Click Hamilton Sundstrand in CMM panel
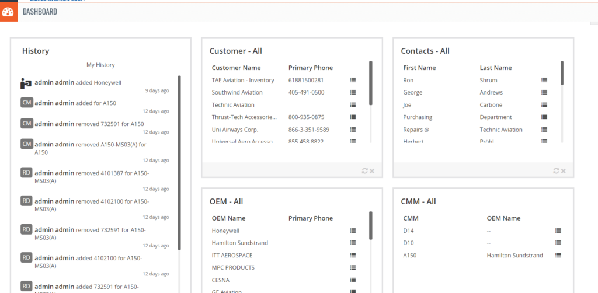The height and width of the screenshot is (293, 598). point(515,255)
